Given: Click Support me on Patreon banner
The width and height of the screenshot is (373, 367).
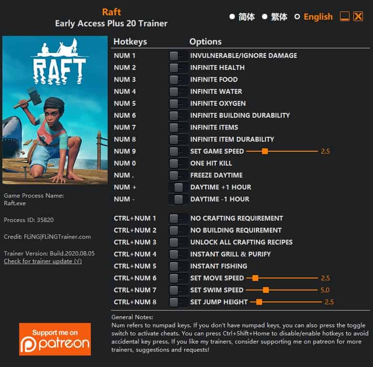Looking at the screenshot, I should click(55, 339).
